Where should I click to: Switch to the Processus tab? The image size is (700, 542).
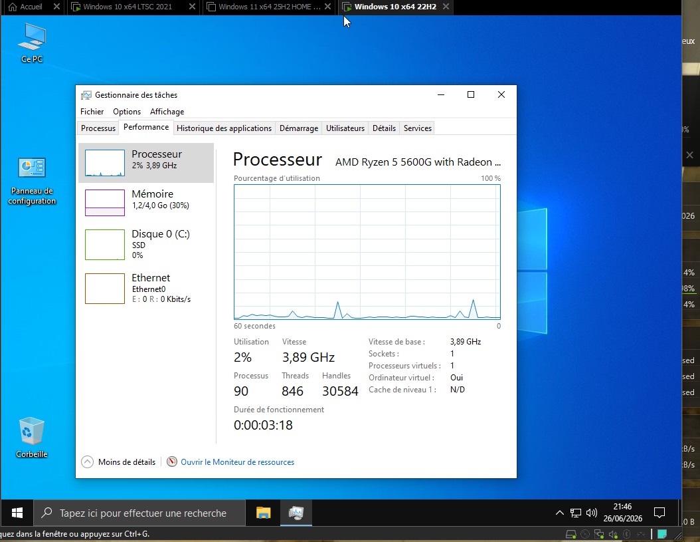coord(98,128)
